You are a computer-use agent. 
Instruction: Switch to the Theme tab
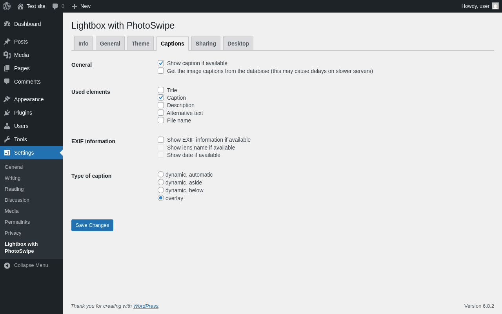click(140, 44)
